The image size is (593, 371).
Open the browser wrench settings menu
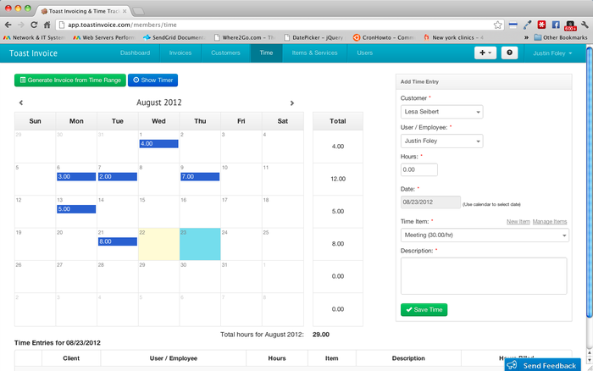[584, 25]
